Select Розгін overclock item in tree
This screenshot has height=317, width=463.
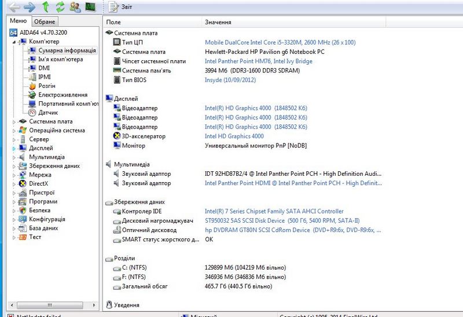(x=47, y=86)
